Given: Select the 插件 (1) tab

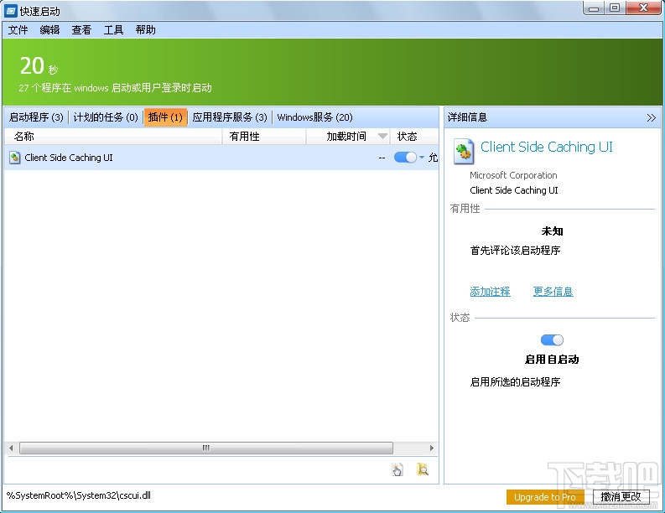Looking at the screenshot, I should click(165, 117).
